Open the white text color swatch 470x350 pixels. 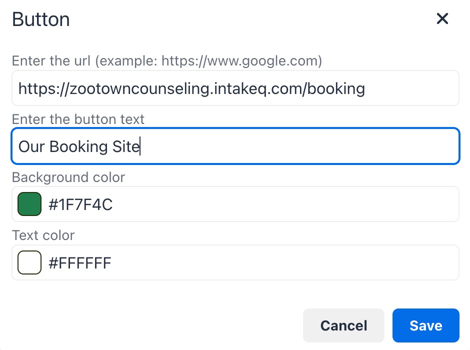pos(29,262)
